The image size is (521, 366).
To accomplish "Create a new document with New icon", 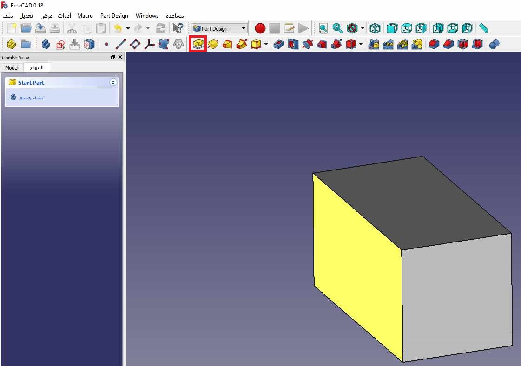I will [x=11, y=28].
